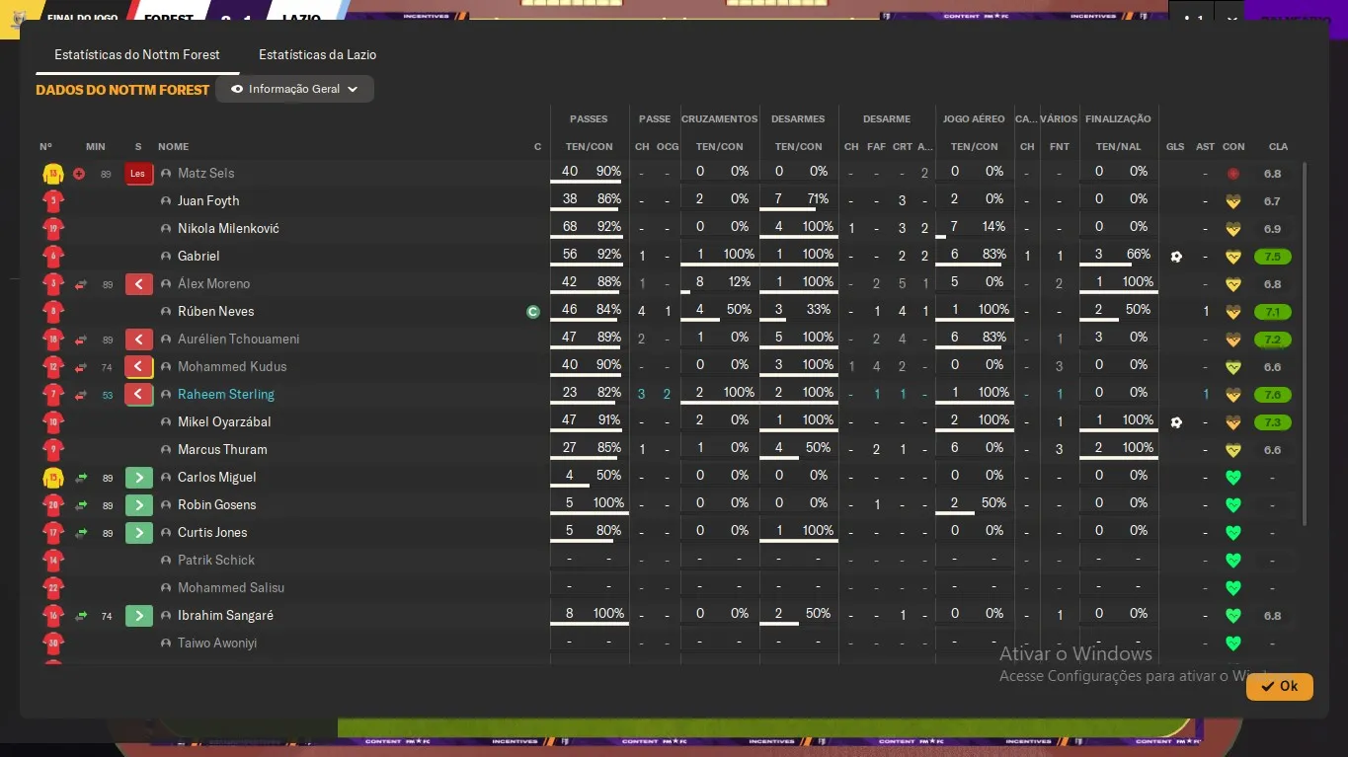
Task: Click the condition heart icon for Juan Foyth
Action: pos(1232,201)
